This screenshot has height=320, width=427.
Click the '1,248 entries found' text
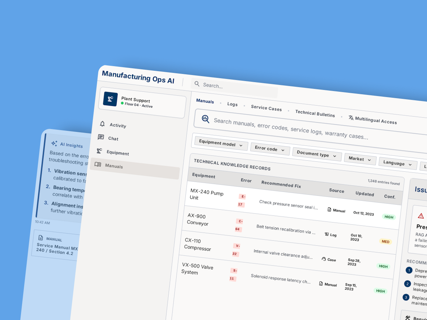[384, 183]
